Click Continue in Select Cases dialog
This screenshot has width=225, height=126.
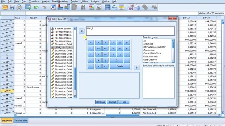[101, 102]
